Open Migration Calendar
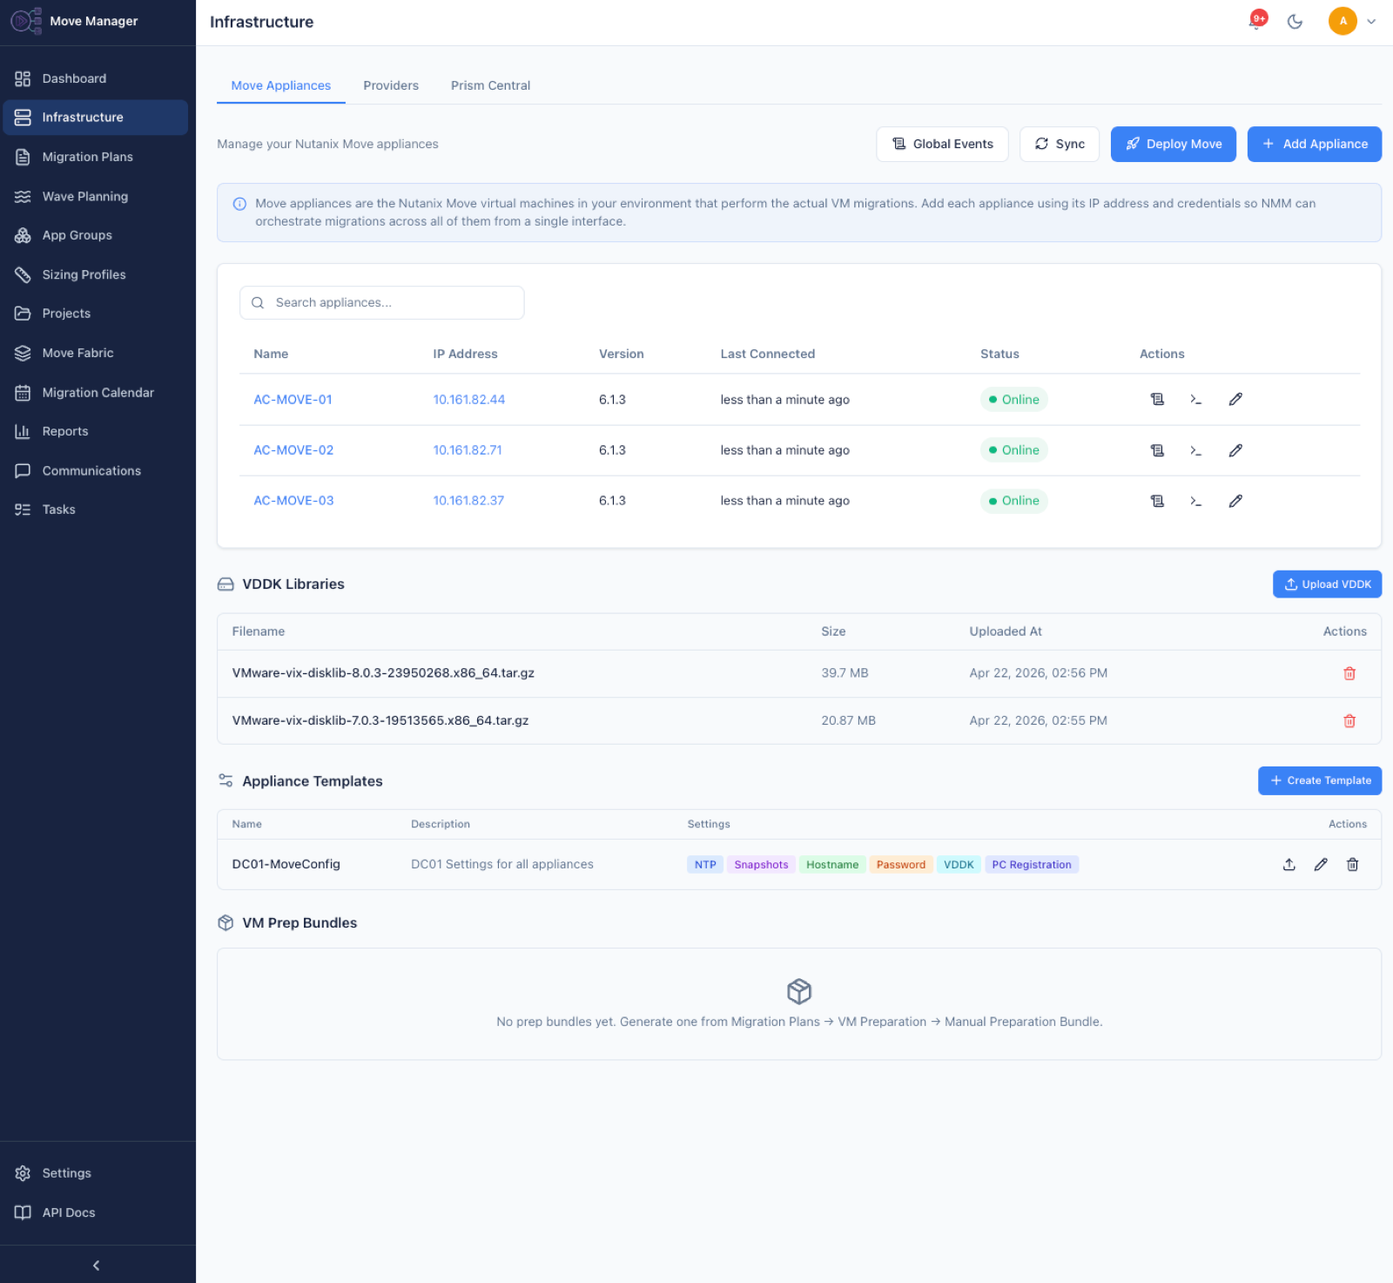Image resolution: width=1393 pixels, height=1283 pixels. click(96, 393)
